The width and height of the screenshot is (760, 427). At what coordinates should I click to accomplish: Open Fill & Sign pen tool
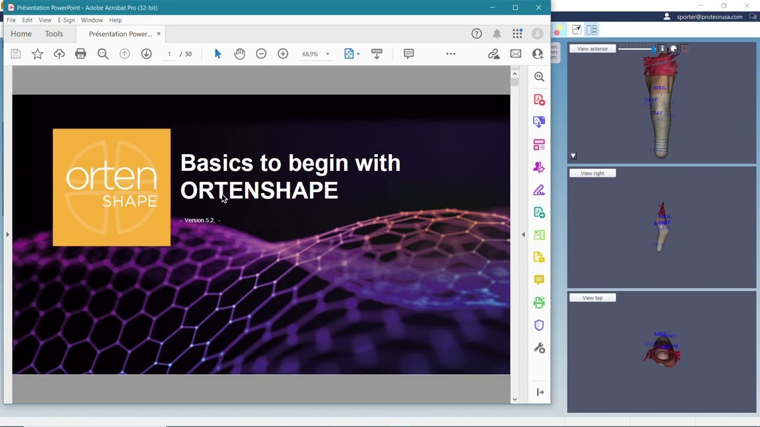539,190
